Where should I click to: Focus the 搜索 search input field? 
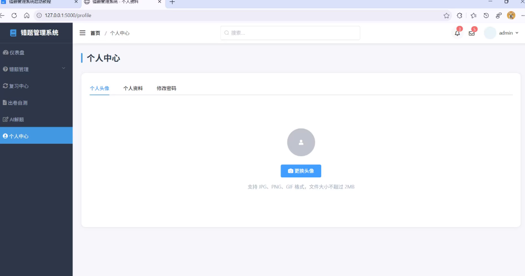pos(290,33)
